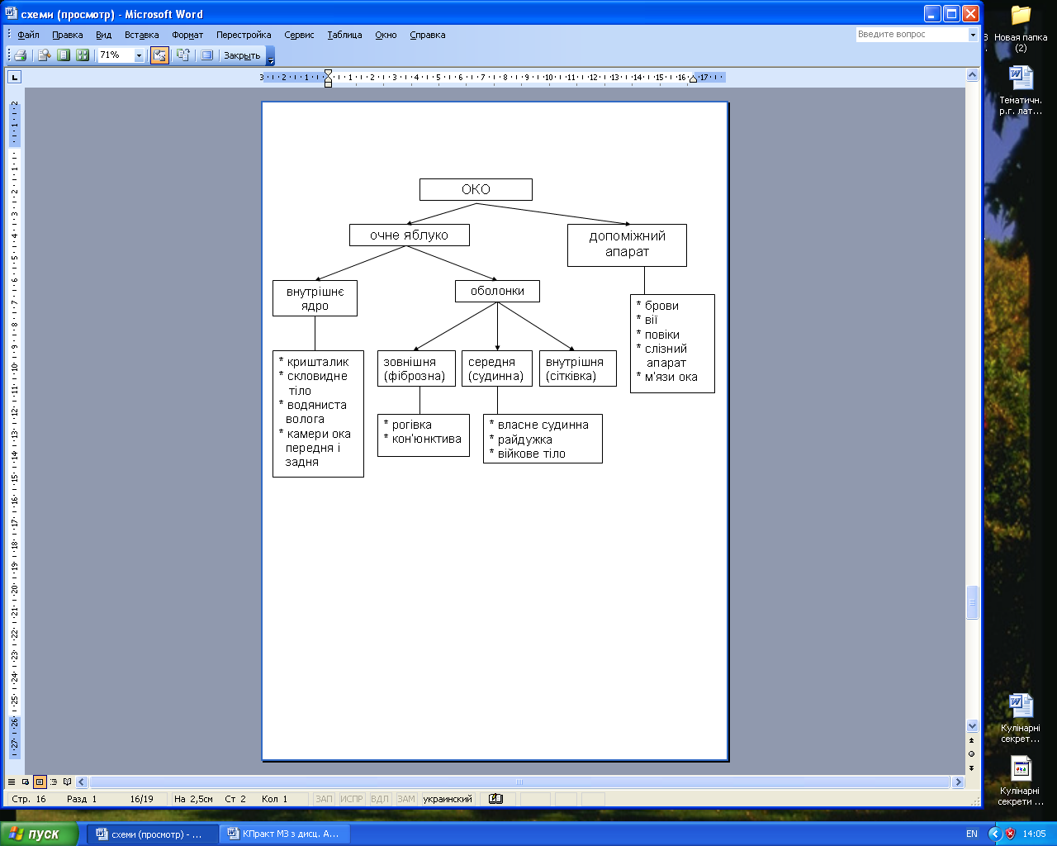Screen dimensions: 1057x846
Task: Switch to схеми (просмотр) taskbar button
Action: 152,834
